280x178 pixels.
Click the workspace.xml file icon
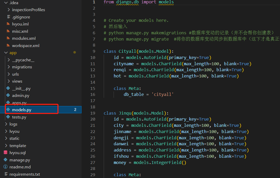8,45
